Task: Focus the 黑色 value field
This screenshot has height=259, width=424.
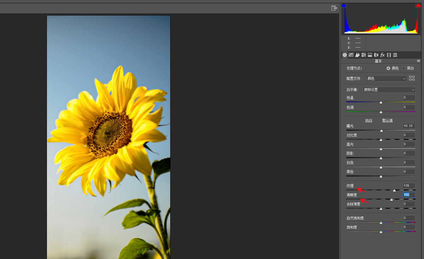Action: (x=409, y=172)
